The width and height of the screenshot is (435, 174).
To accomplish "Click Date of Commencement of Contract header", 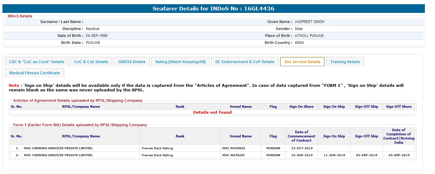I will point(301,136).
